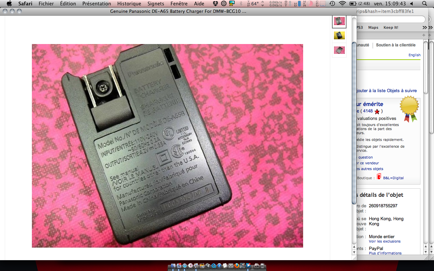Click the Dropbox menu bar icon
Image resolution: width=434 pixels, height=271 pixels.
(x=216, y=4)
